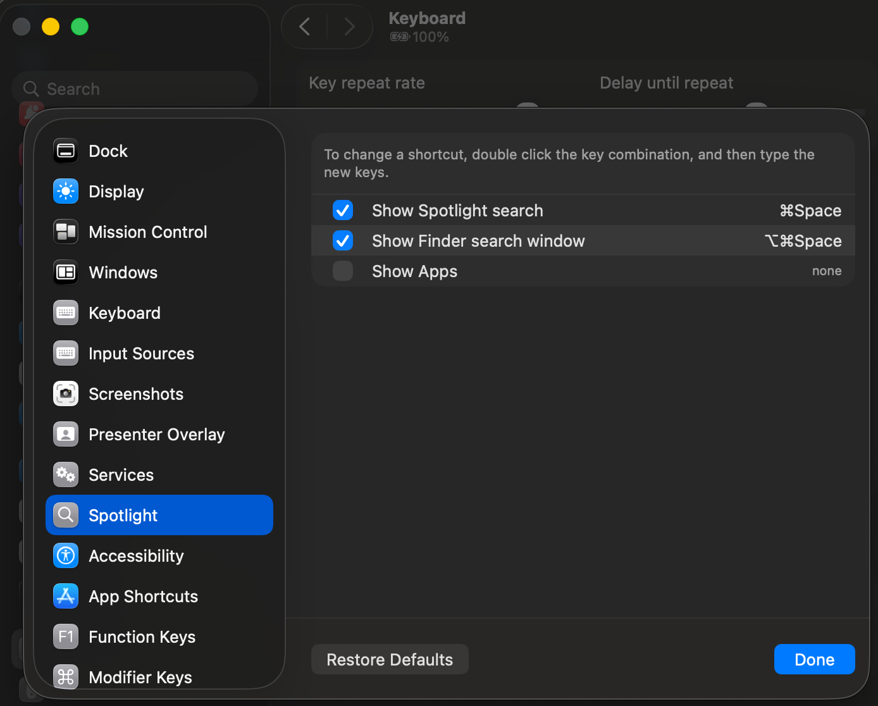
Task: Click the Screenshots camera icon
Action: [x=66, y=394]
